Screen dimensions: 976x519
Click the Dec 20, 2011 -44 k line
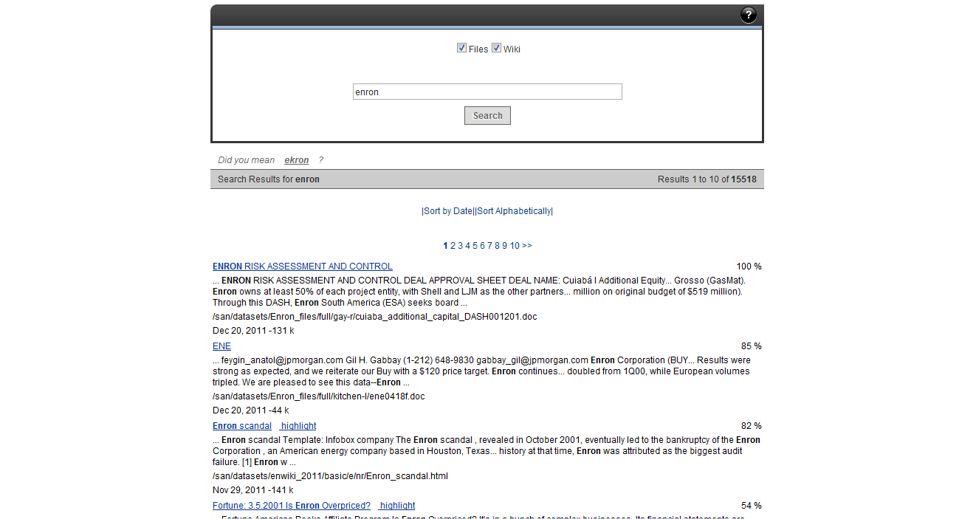pos(251,410)
